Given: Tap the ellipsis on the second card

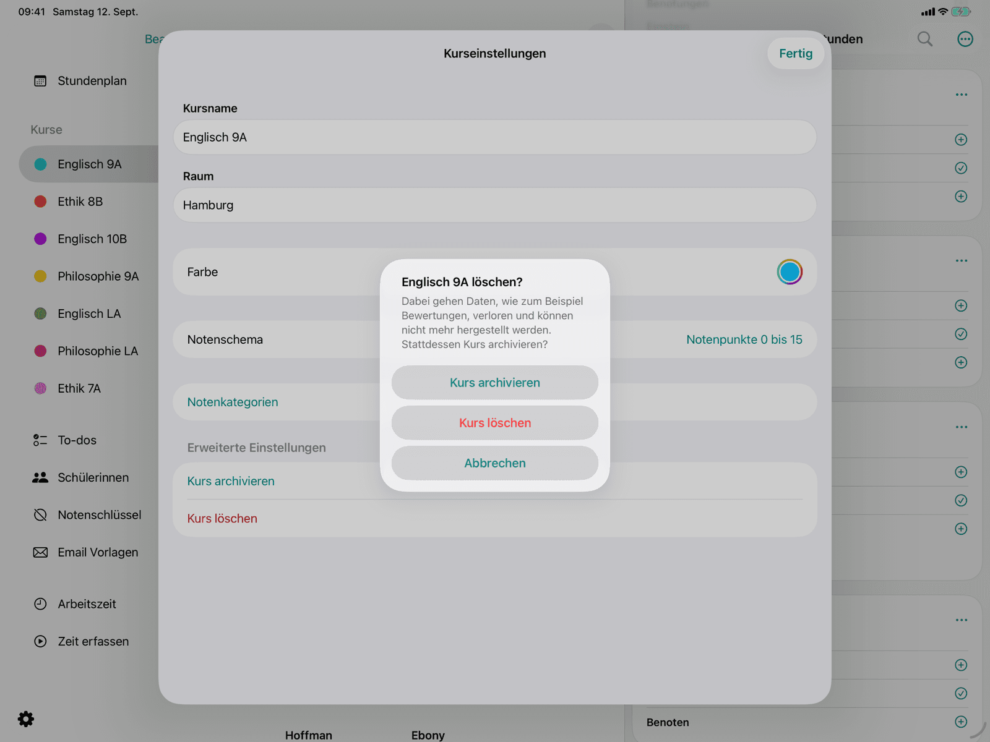Looking at the screenshot, I should point(962,260).
